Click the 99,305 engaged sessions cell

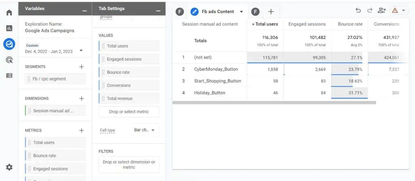point(307,57)
